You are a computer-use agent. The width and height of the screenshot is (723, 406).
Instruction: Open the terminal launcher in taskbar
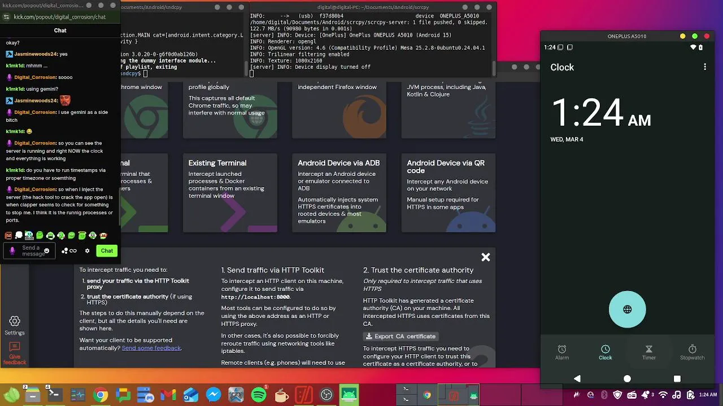coord(55,395)
